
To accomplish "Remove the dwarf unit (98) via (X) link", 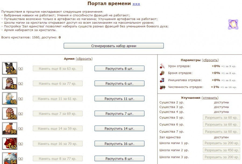I will coord(20,129).
